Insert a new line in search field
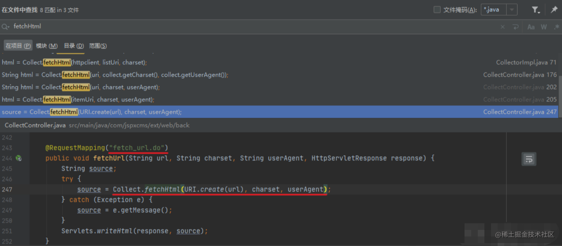 click(515, 27)
